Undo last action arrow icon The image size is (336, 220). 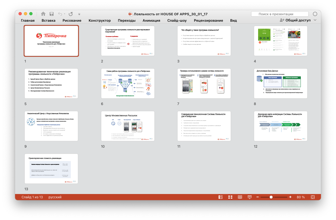(x=60, y=14)
